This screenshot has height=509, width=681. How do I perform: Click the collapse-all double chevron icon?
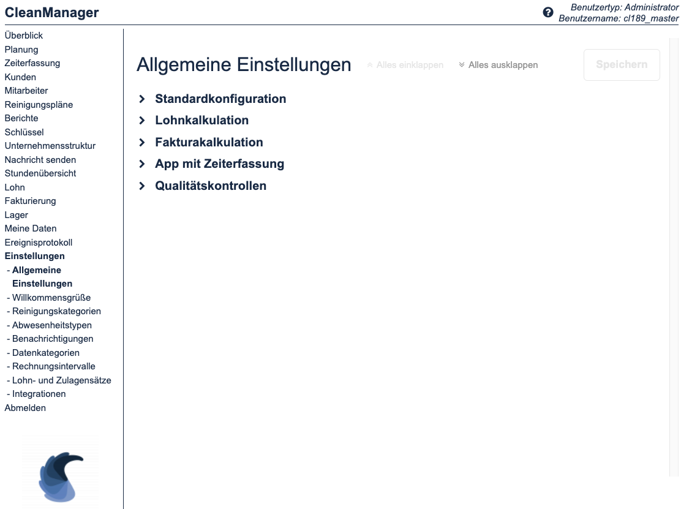[x=370, y=64]
